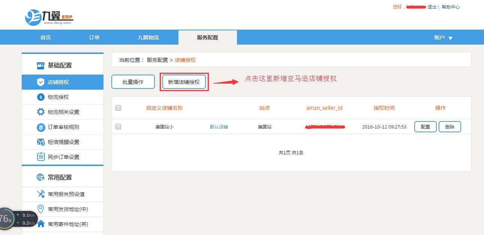This screenshot has width=484, height=235.
Task: Click the gear icon for 物流相关设置
Action: [x=41, y=112]
